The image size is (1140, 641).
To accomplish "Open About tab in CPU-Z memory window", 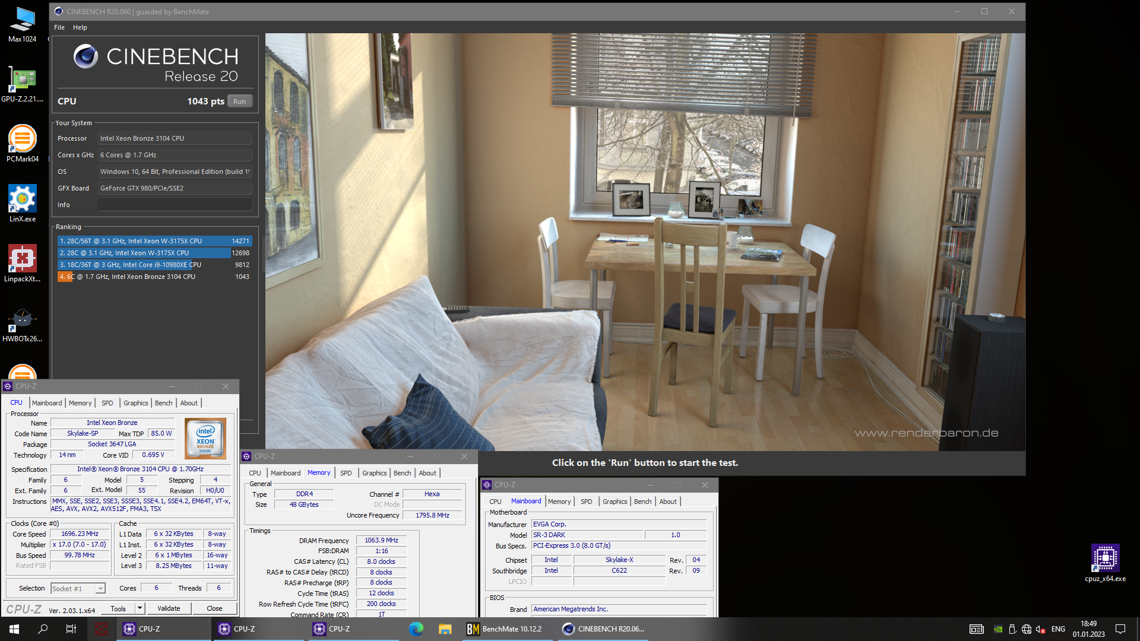I will tap(427, 473).
